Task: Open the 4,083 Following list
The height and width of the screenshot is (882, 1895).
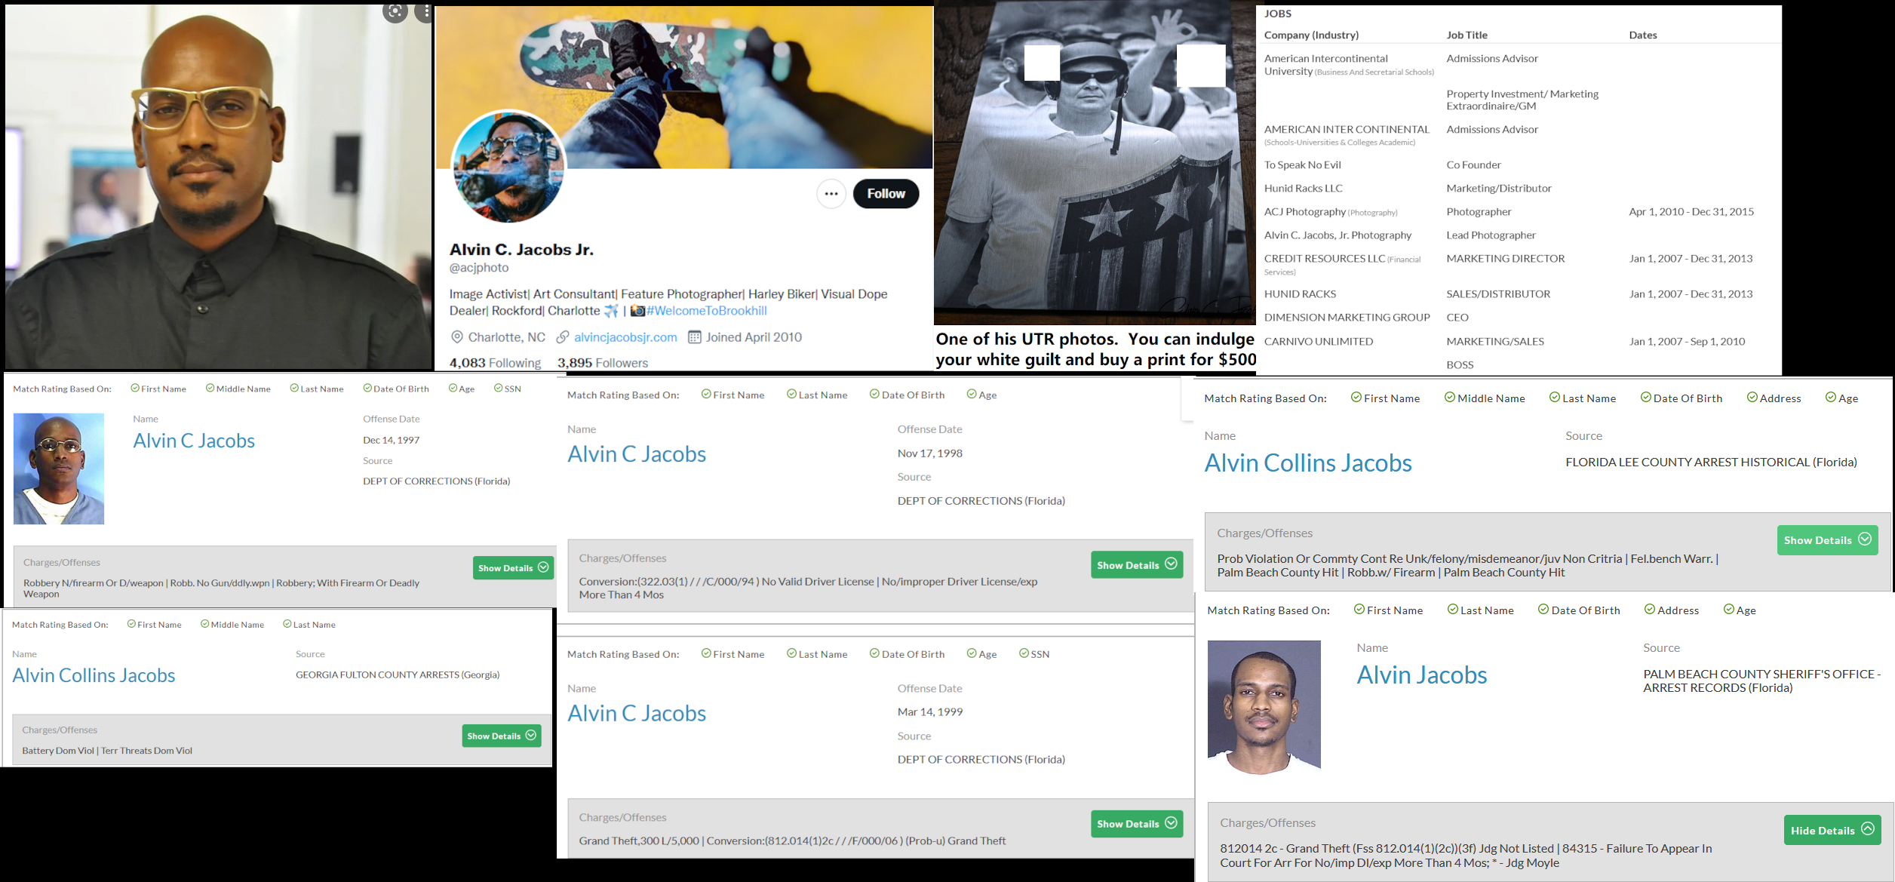Action: [495, 363]
